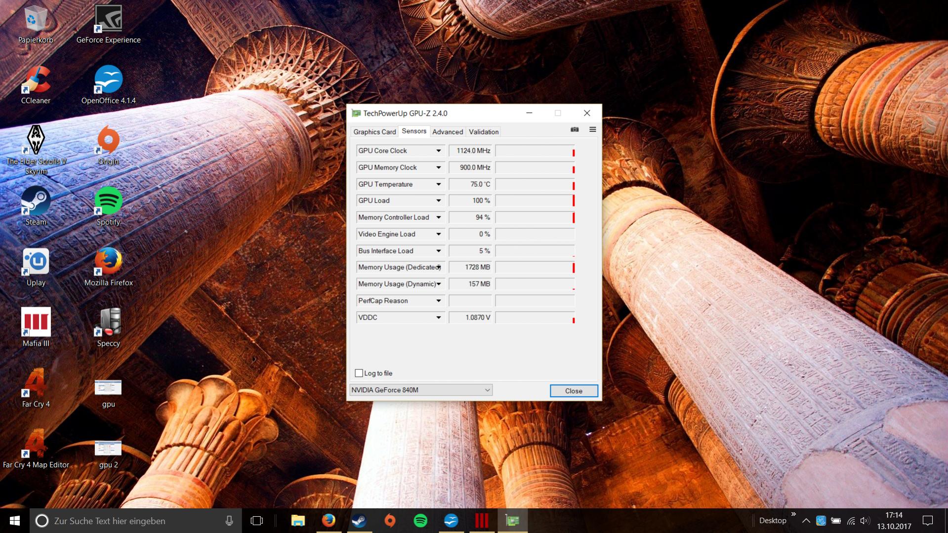The height and width of the screenshot is (533, 948).
Task: Open the Papierkorb recycle bin icon
Action: pos(36,24)
